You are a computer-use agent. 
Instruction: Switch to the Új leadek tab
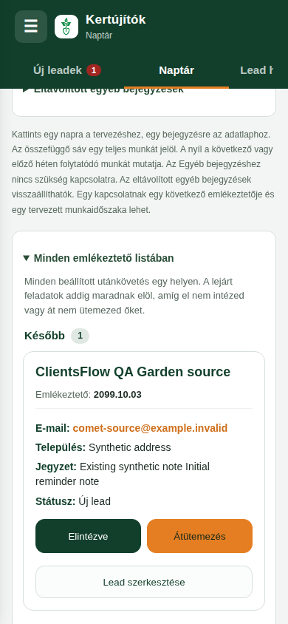[66, 70]
